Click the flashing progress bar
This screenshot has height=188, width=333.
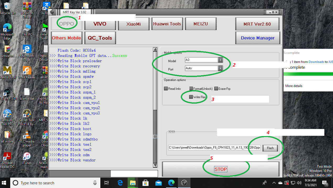click(103, 174)
